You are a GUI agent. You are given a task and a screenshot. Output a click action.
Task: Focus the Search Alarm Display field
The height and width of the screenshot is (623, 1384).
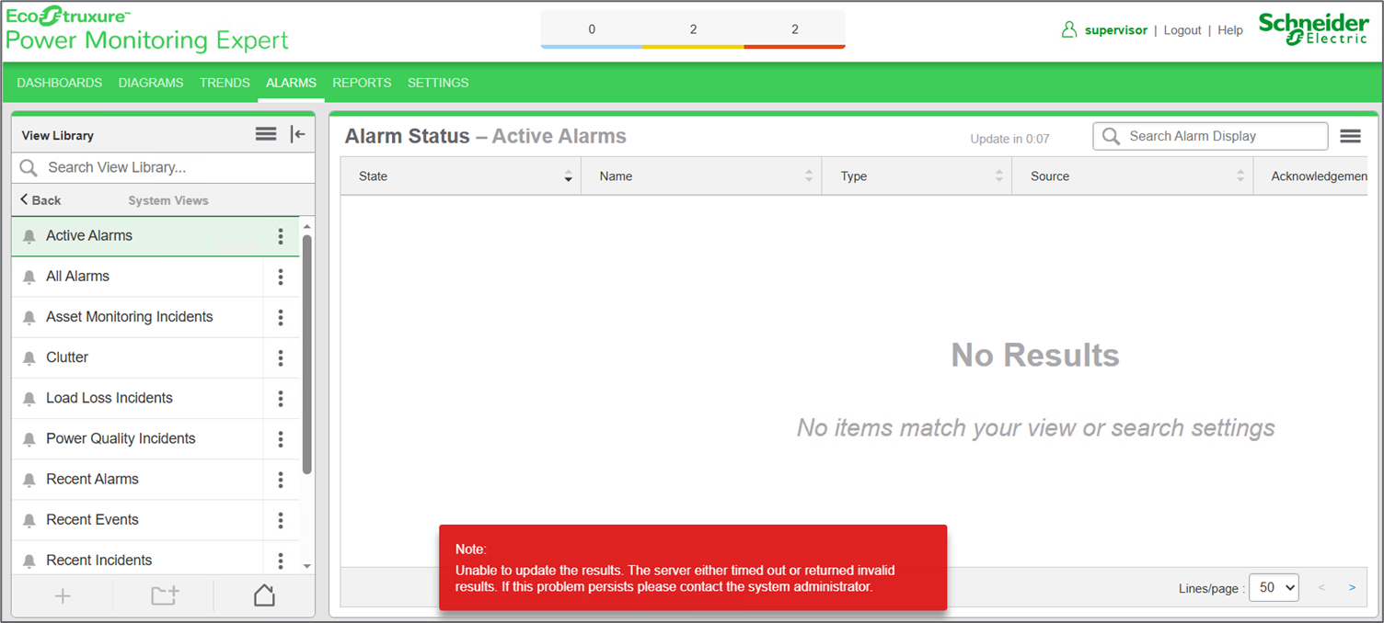pyautogui.click(x=1210, y=136)
